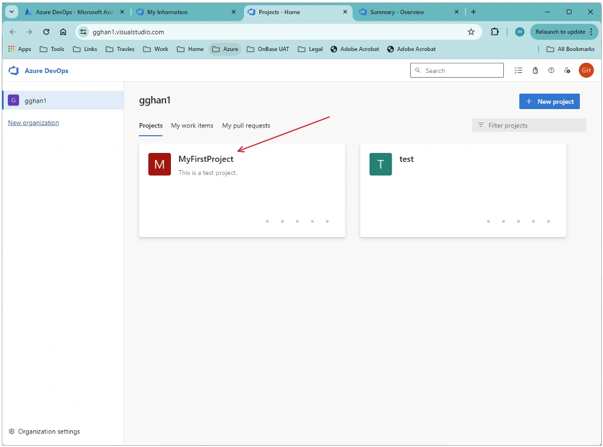Open the test project title
603x447 pixels.
(407, 159)
